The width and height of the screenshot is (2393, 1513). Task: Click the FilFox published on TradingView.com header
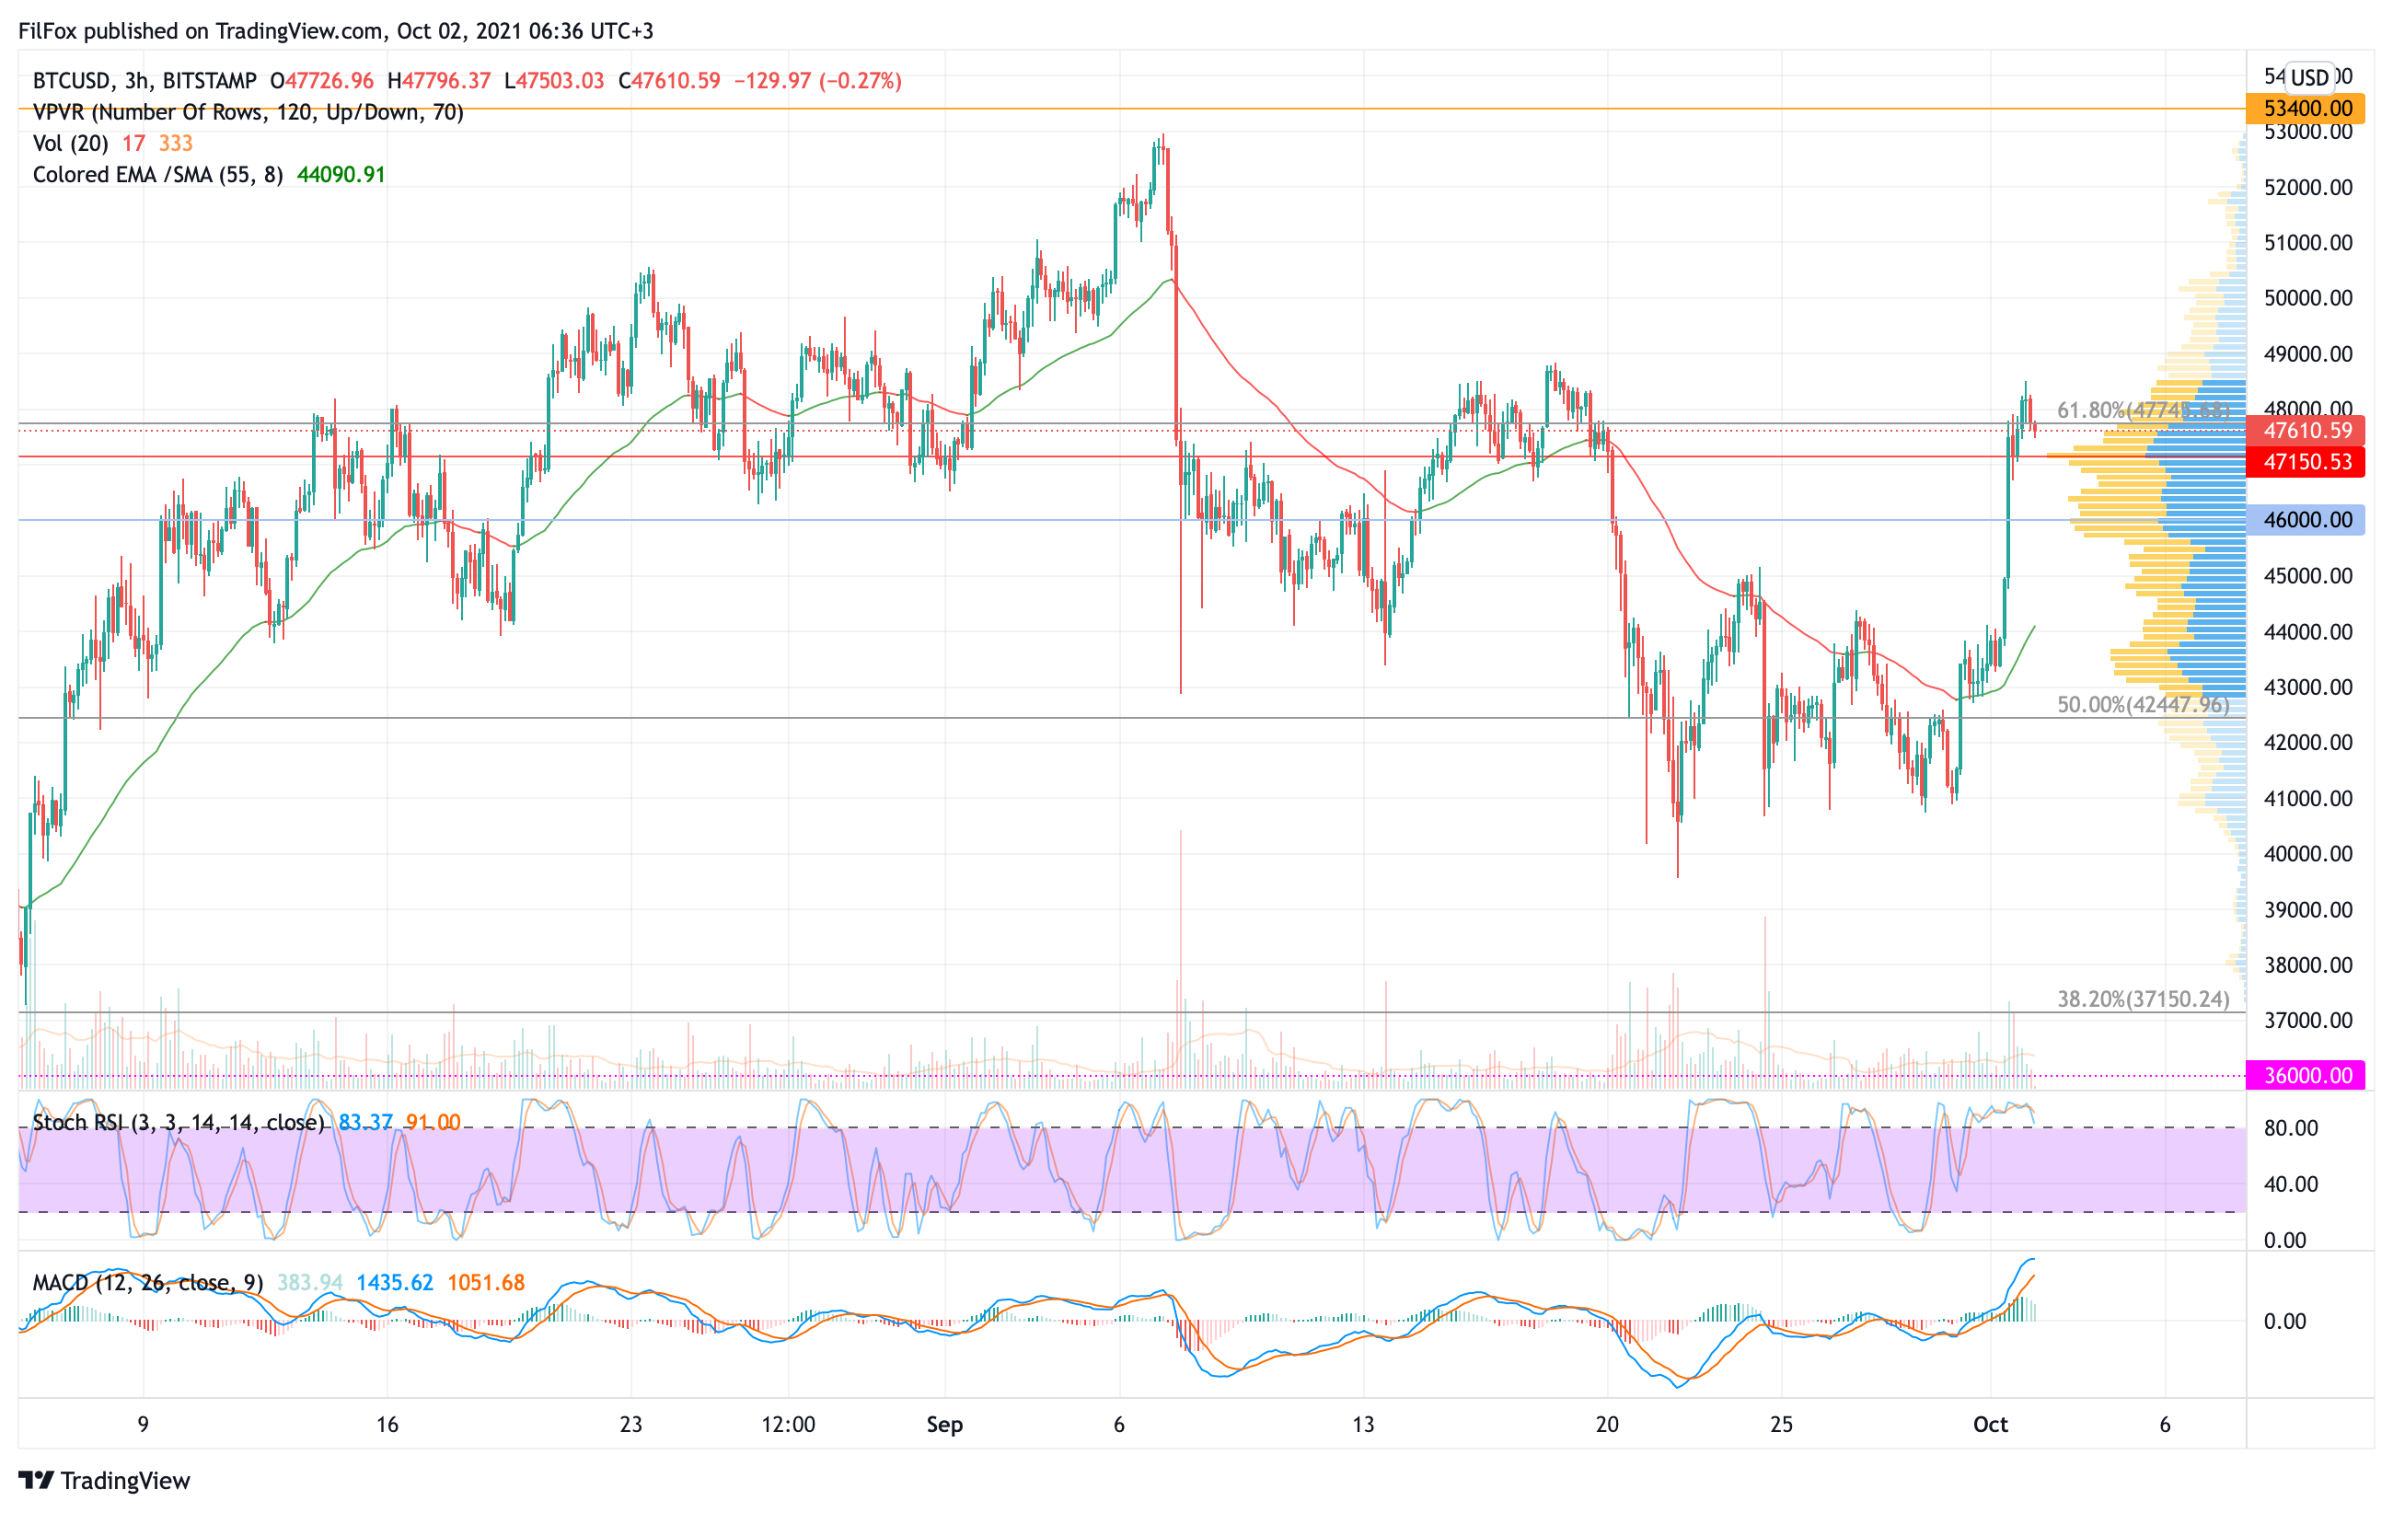tap(336, 30)
